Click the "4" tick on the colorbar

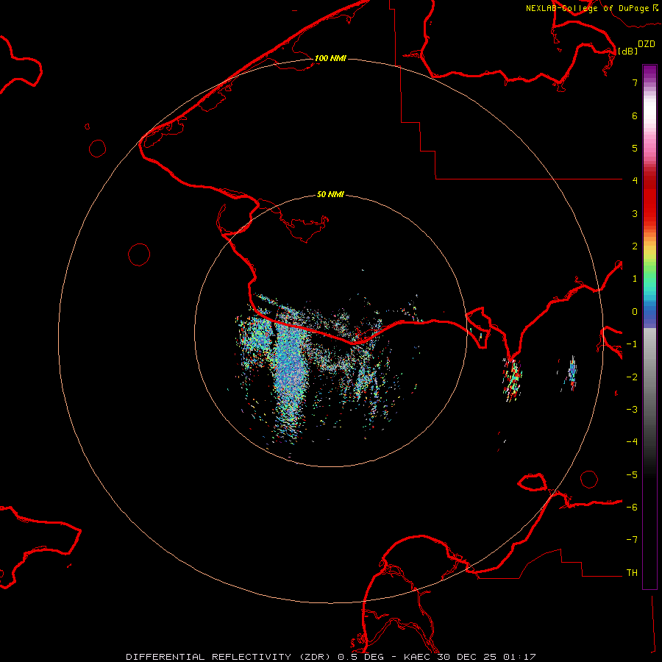635,181
